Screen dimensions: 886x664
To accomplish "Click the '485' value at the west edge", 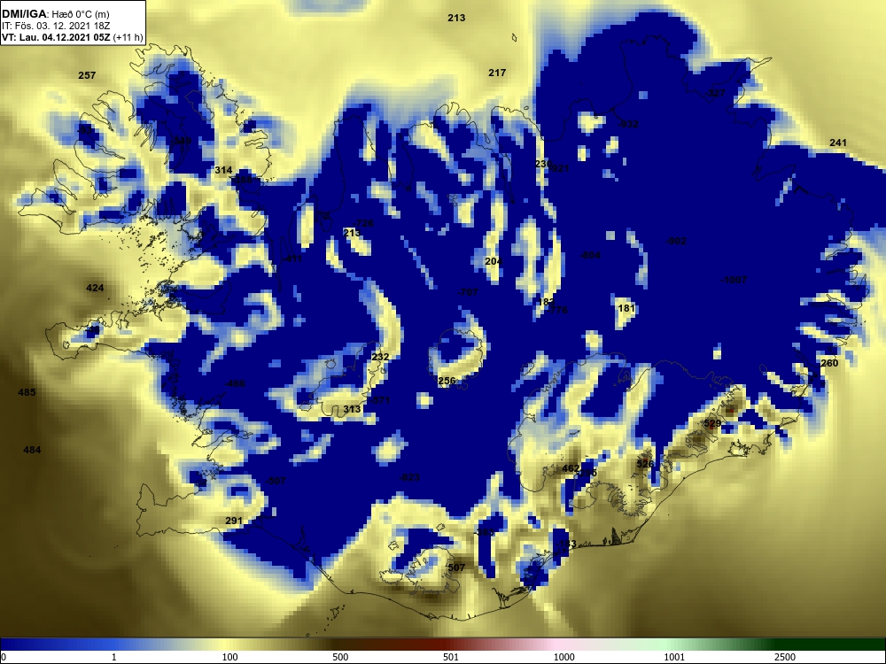I will 27,392.
